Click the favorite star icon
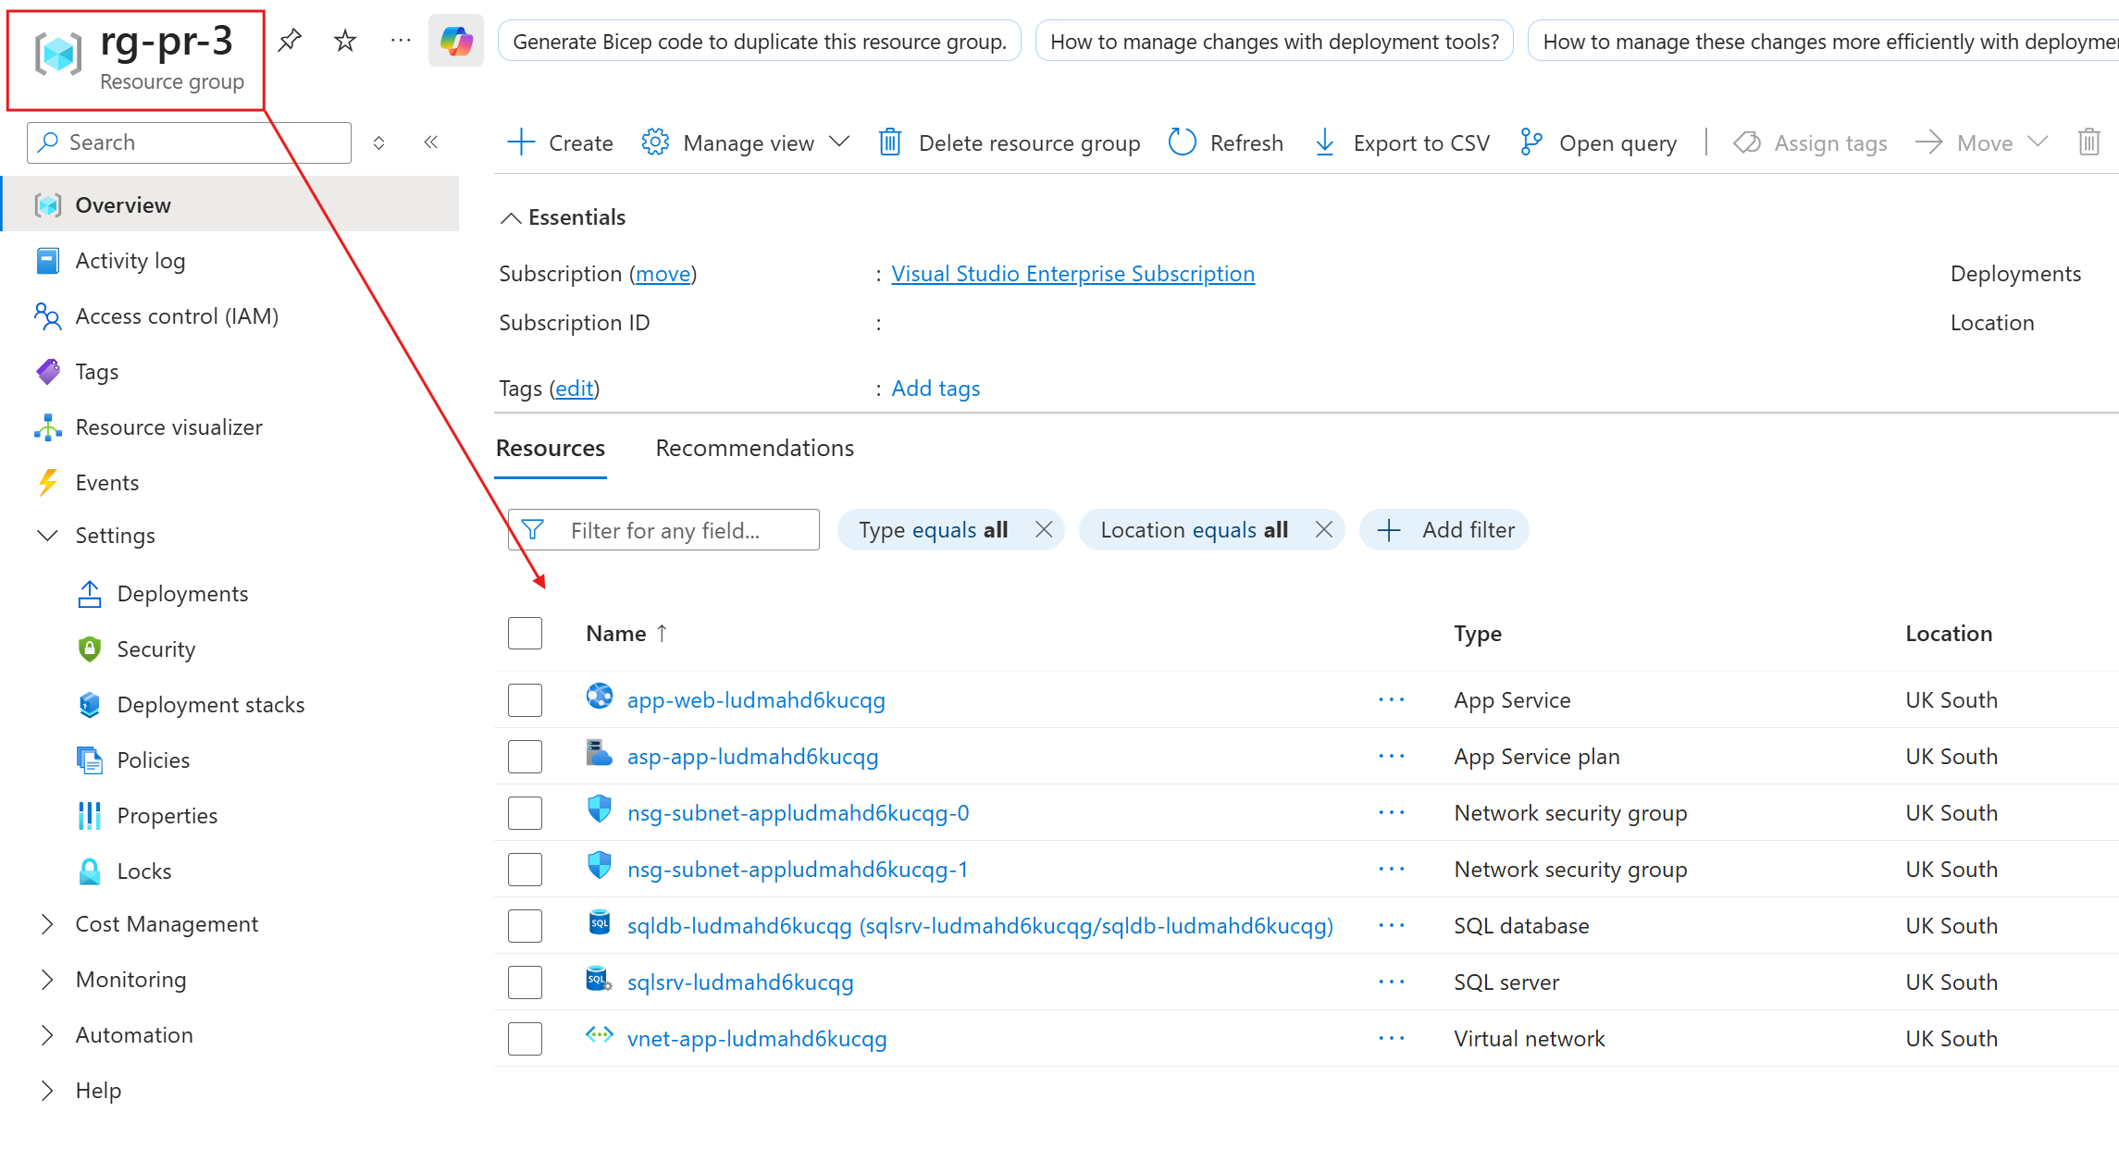Viewport: 2119px width, 1149px height. (345, 41)
